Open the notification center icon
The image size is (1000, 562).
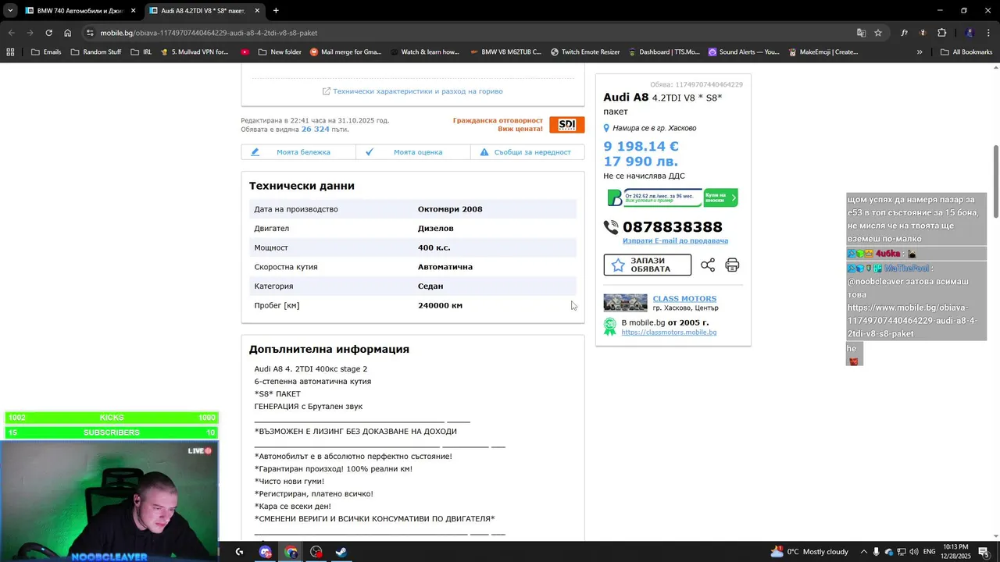point(984,552)
